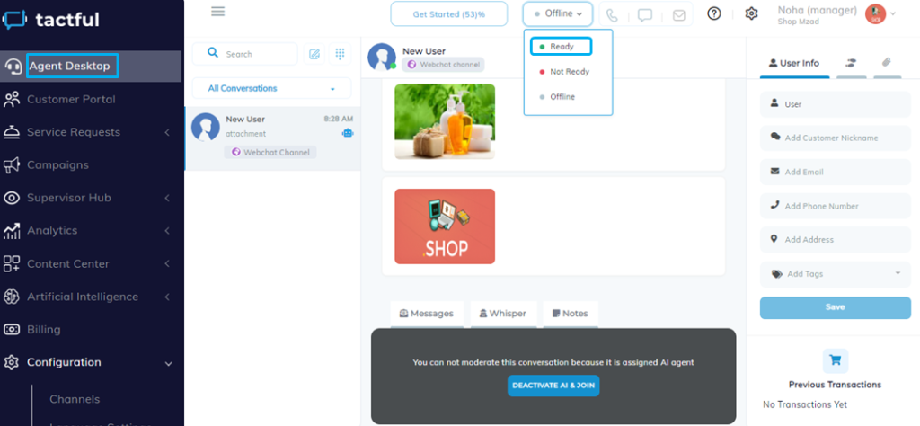The height and width of the screenshot is (426, 920).
Task: Click the Previous Transactions cart icon
Action: point(835,361)
